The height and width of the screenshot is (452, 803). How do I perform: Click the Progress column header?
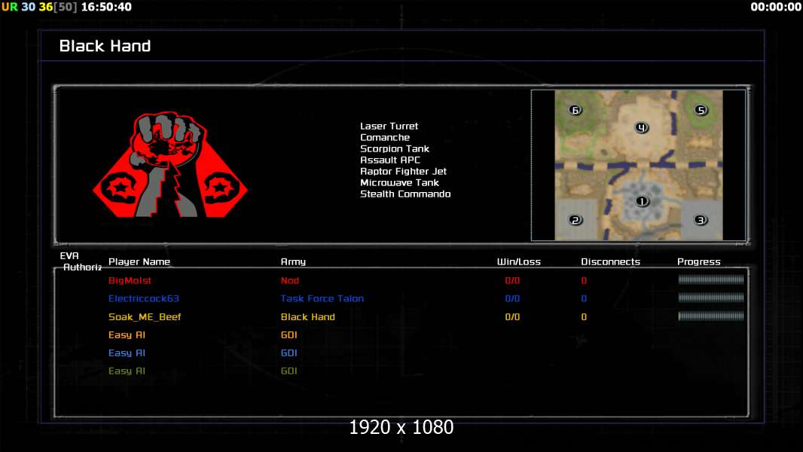698,261
